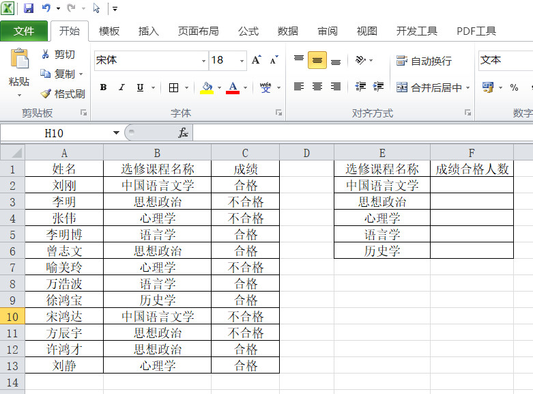
Task: Click the formula bar input area
Action: (x=362, y=132)
